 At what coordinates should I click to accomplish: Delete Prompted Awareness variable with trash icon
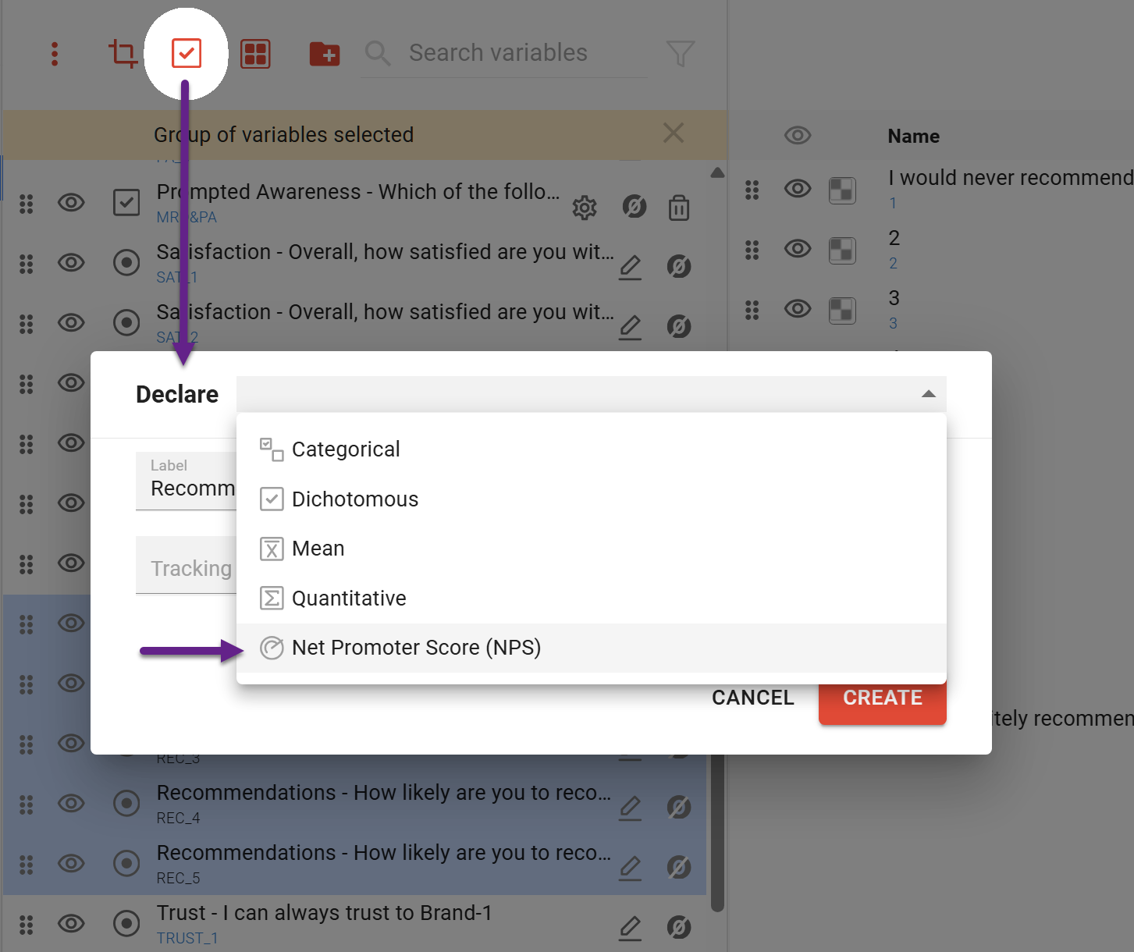tap(679, 208)
